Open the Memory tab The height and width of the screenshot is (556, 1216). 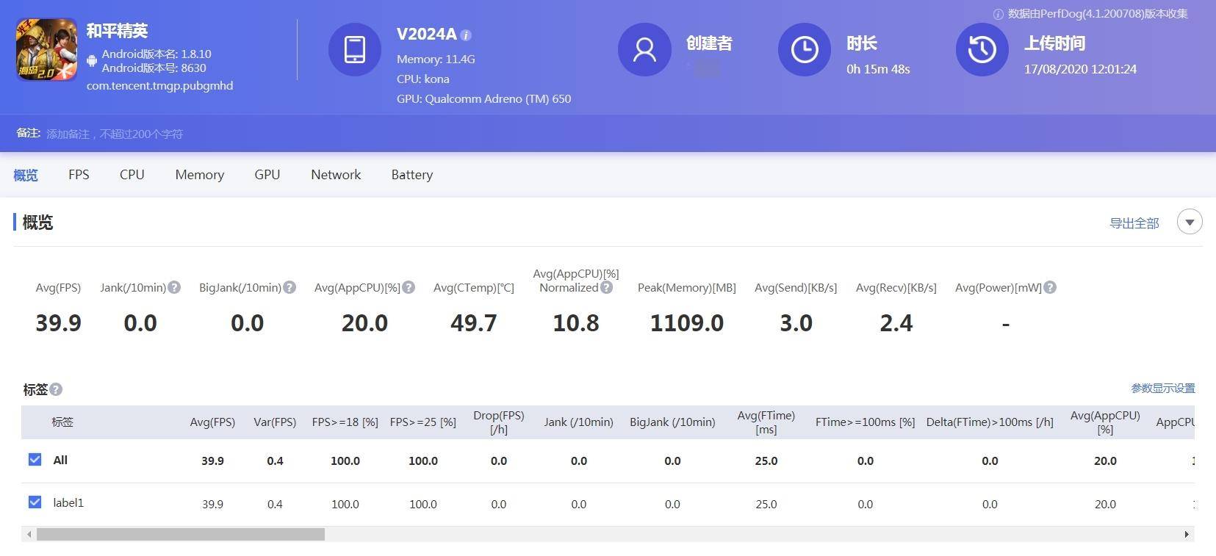point(200,175)
